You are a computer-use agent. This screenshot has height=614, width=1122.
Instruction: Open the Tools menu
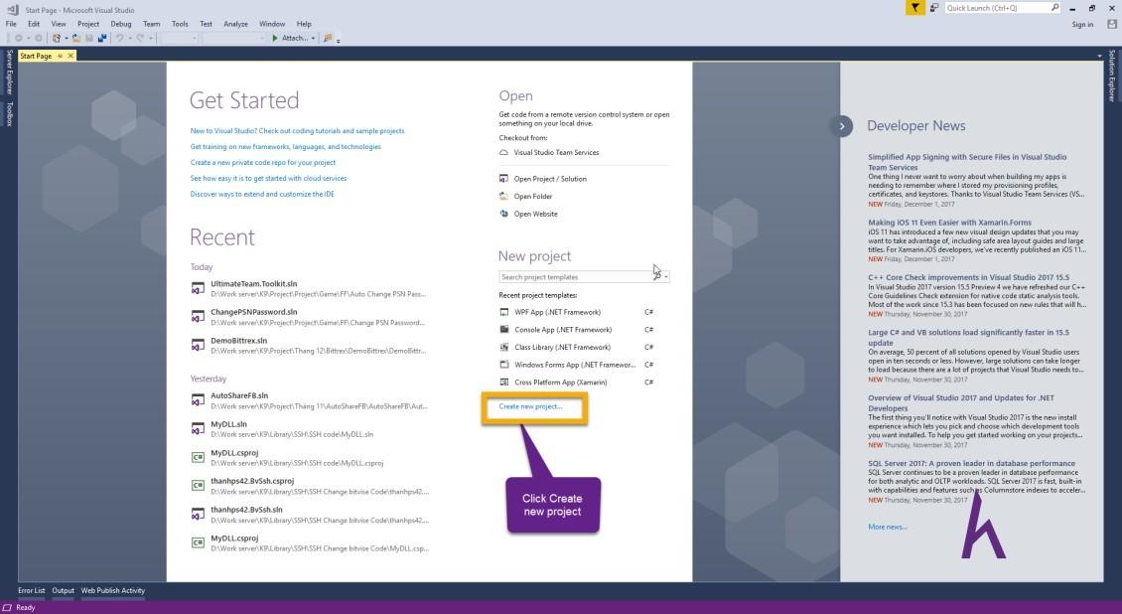tap(180, 24)
